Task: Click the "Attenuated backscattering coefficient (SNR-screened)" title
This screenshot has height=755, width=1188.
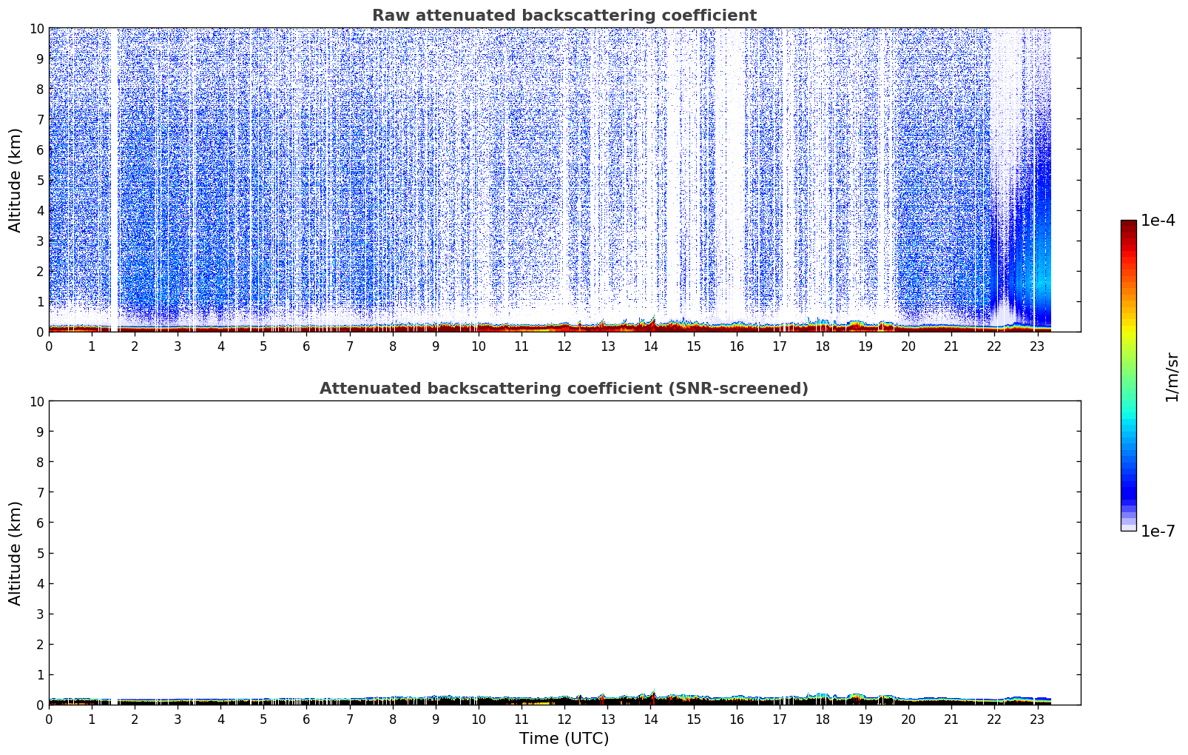Action: (x=564, y=389)
